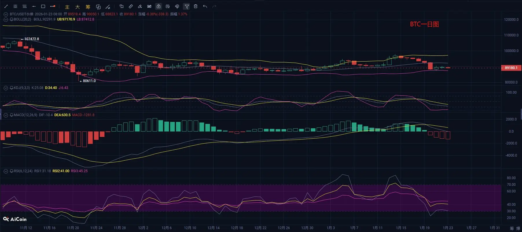
Task: Collapse the MACD(12,26,9) indicator panel
Action: (6, 115)
